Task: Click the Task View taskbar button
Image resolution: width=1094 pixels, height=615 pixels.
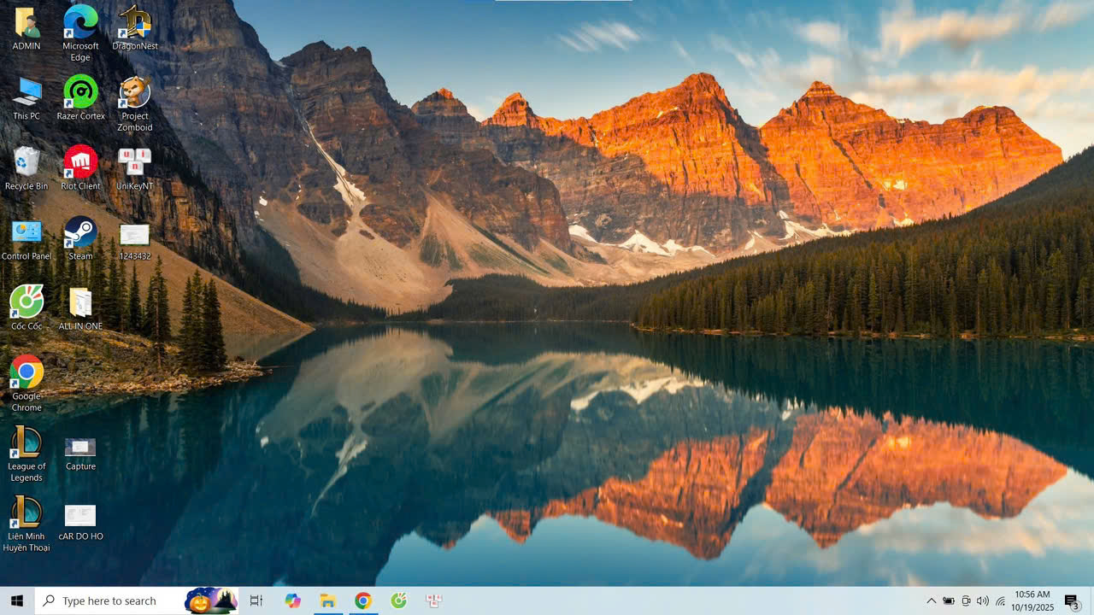Action: [x=256, y=601]
